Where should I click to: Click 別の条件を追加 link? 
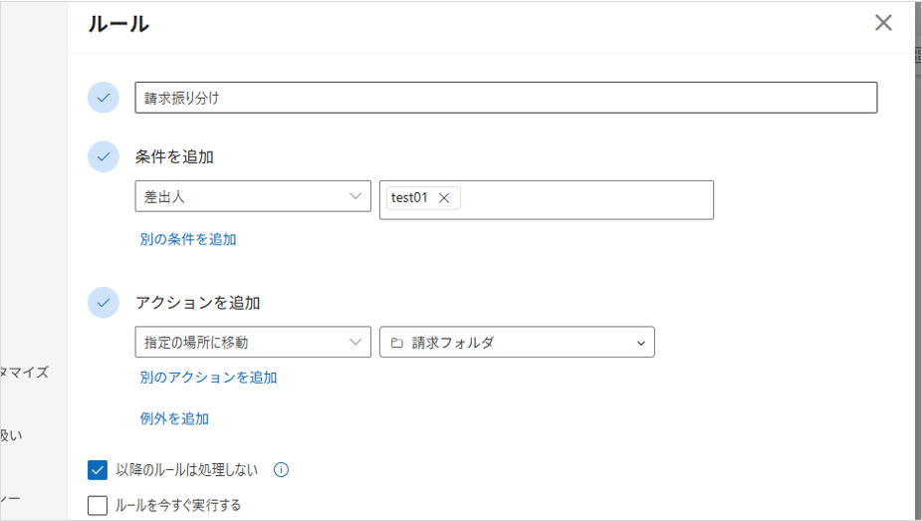pyautogui.click(x=188, y=239)
